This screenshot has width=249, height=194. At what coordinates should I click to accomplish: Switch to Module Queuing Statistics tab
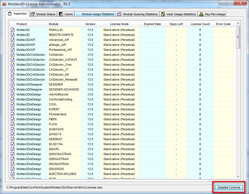(x=138, y=14)
